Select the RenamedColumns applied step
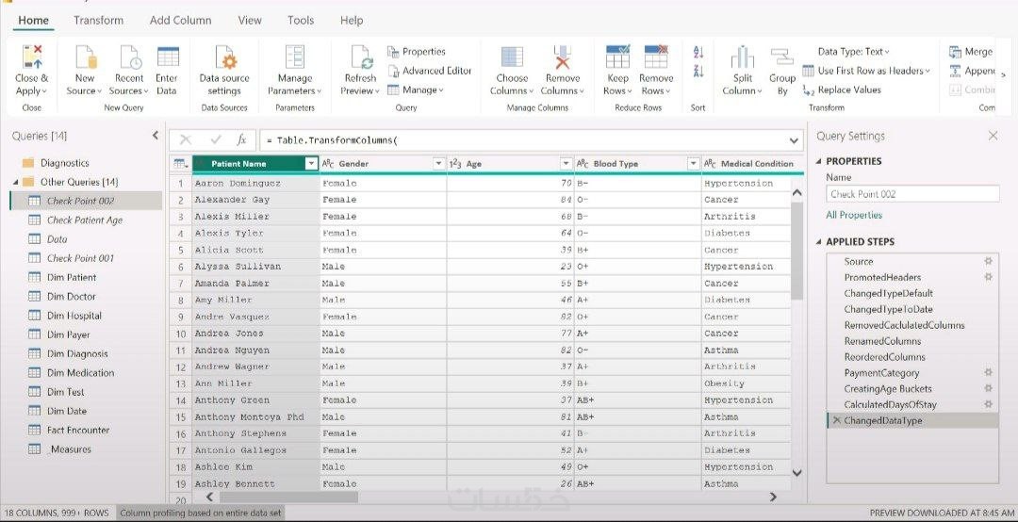The image size is (1018, 522). coord(882,341)
